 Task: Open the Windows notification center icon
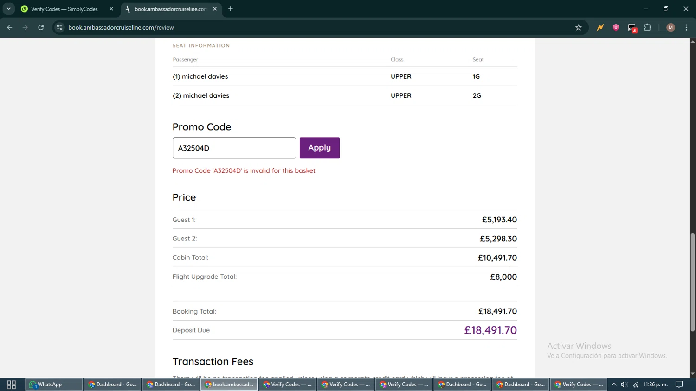(679, 385)
